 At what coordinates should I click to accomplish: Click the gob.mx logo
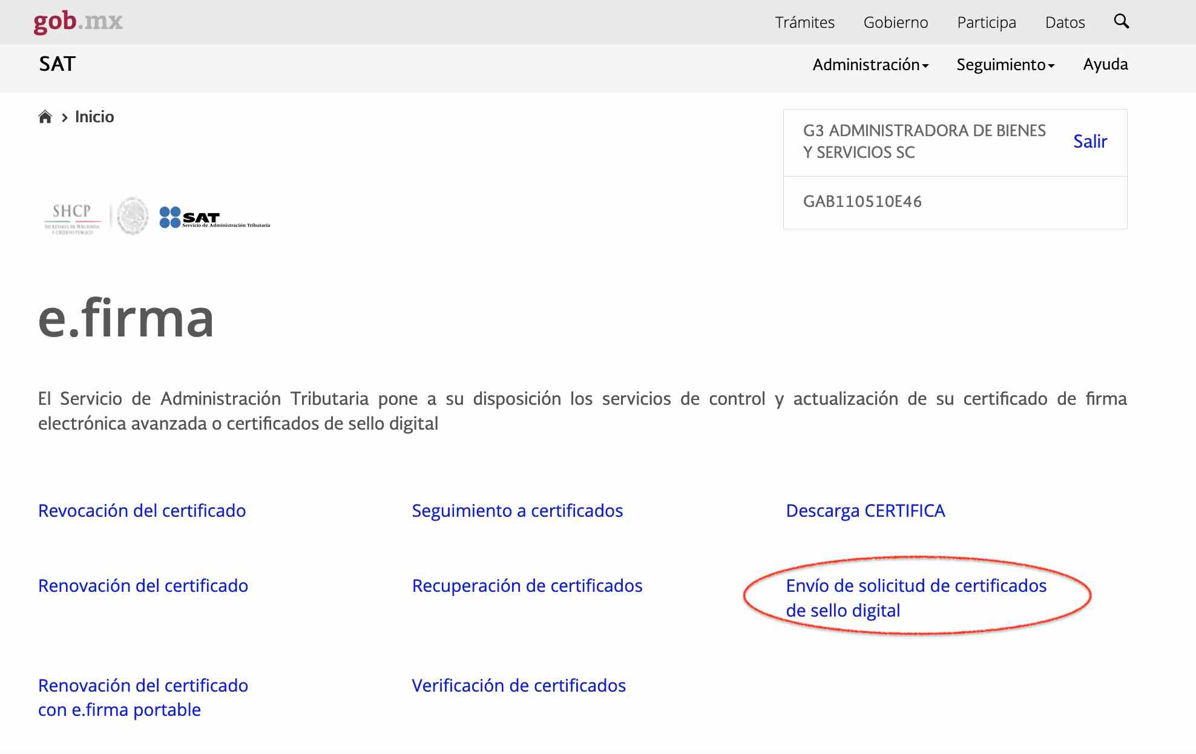click(78, 22)
